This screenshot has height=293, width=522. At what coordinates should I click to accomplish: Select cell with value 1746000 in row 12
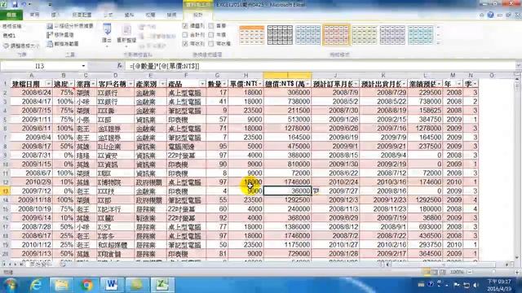coord(287,182)
